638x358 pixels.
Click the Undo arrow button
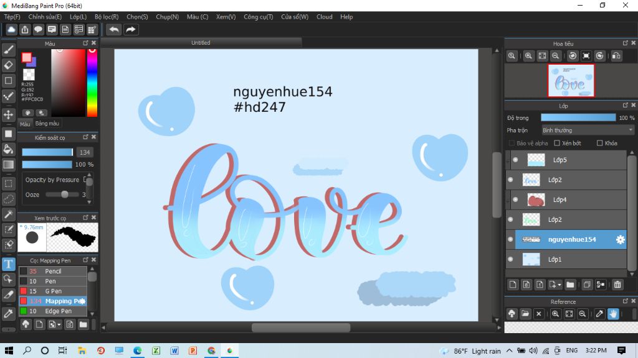(x=114, y=30)
